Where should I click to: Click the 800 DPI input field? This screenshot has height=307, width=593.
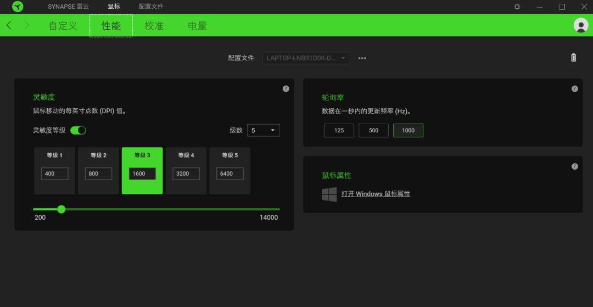[98, 174]
